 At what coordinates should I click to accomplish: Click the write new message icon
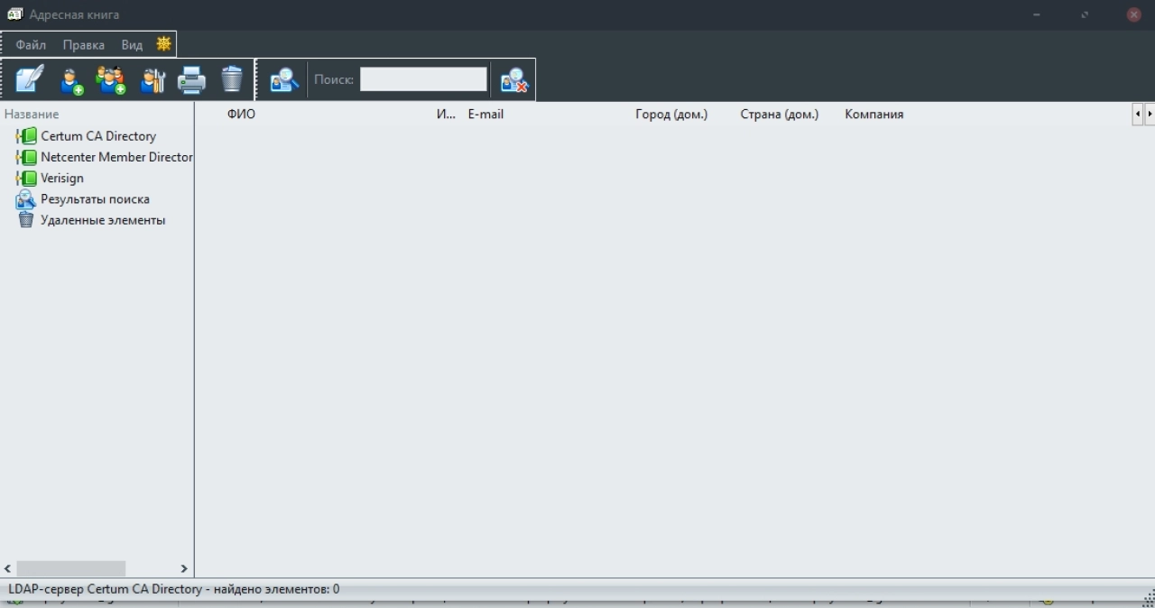point(29,79)
